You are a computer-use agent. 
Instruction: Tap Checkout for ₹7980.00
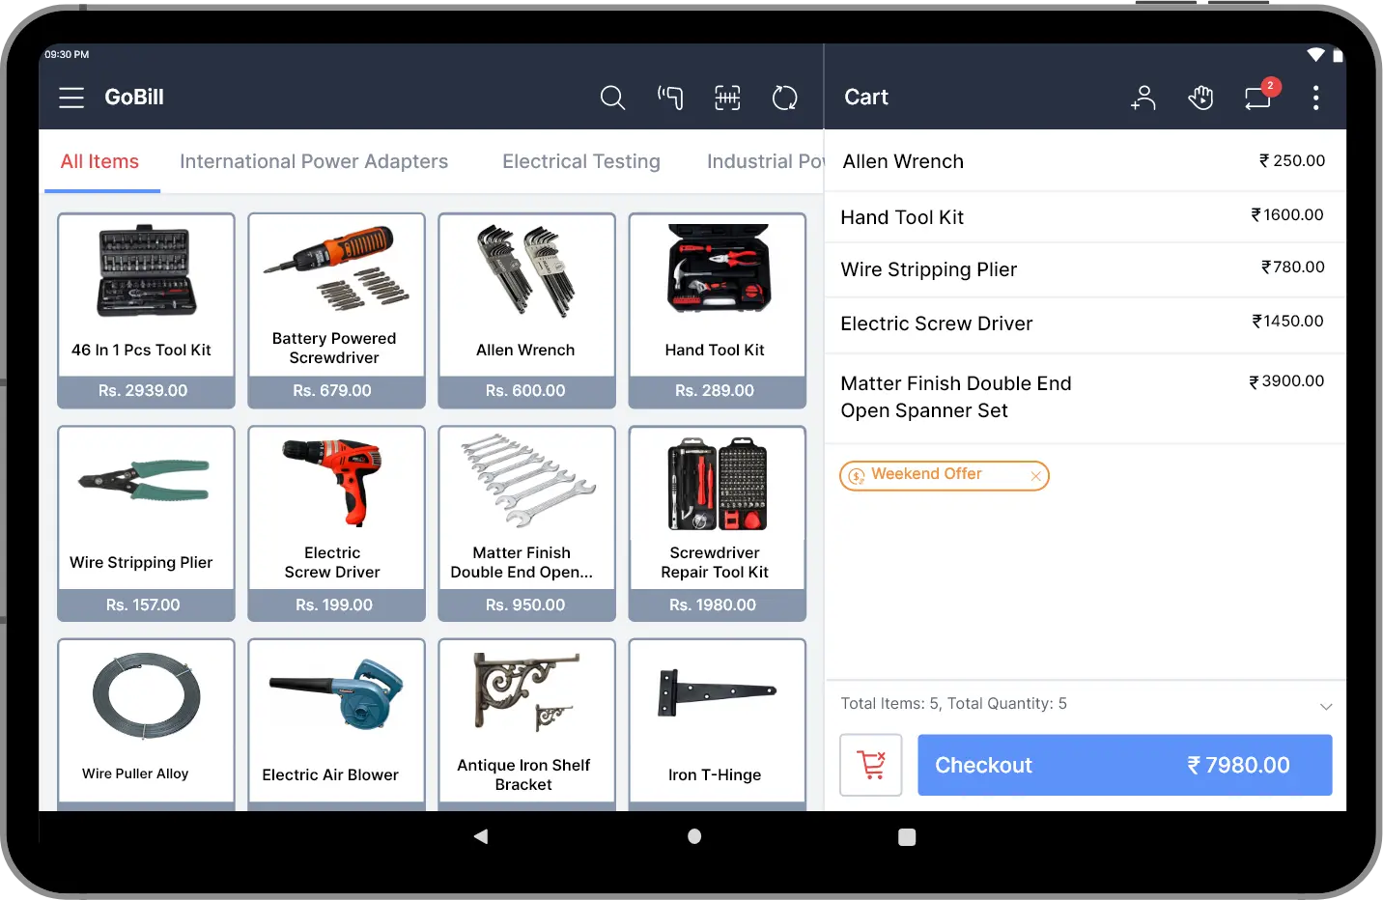1123,765
